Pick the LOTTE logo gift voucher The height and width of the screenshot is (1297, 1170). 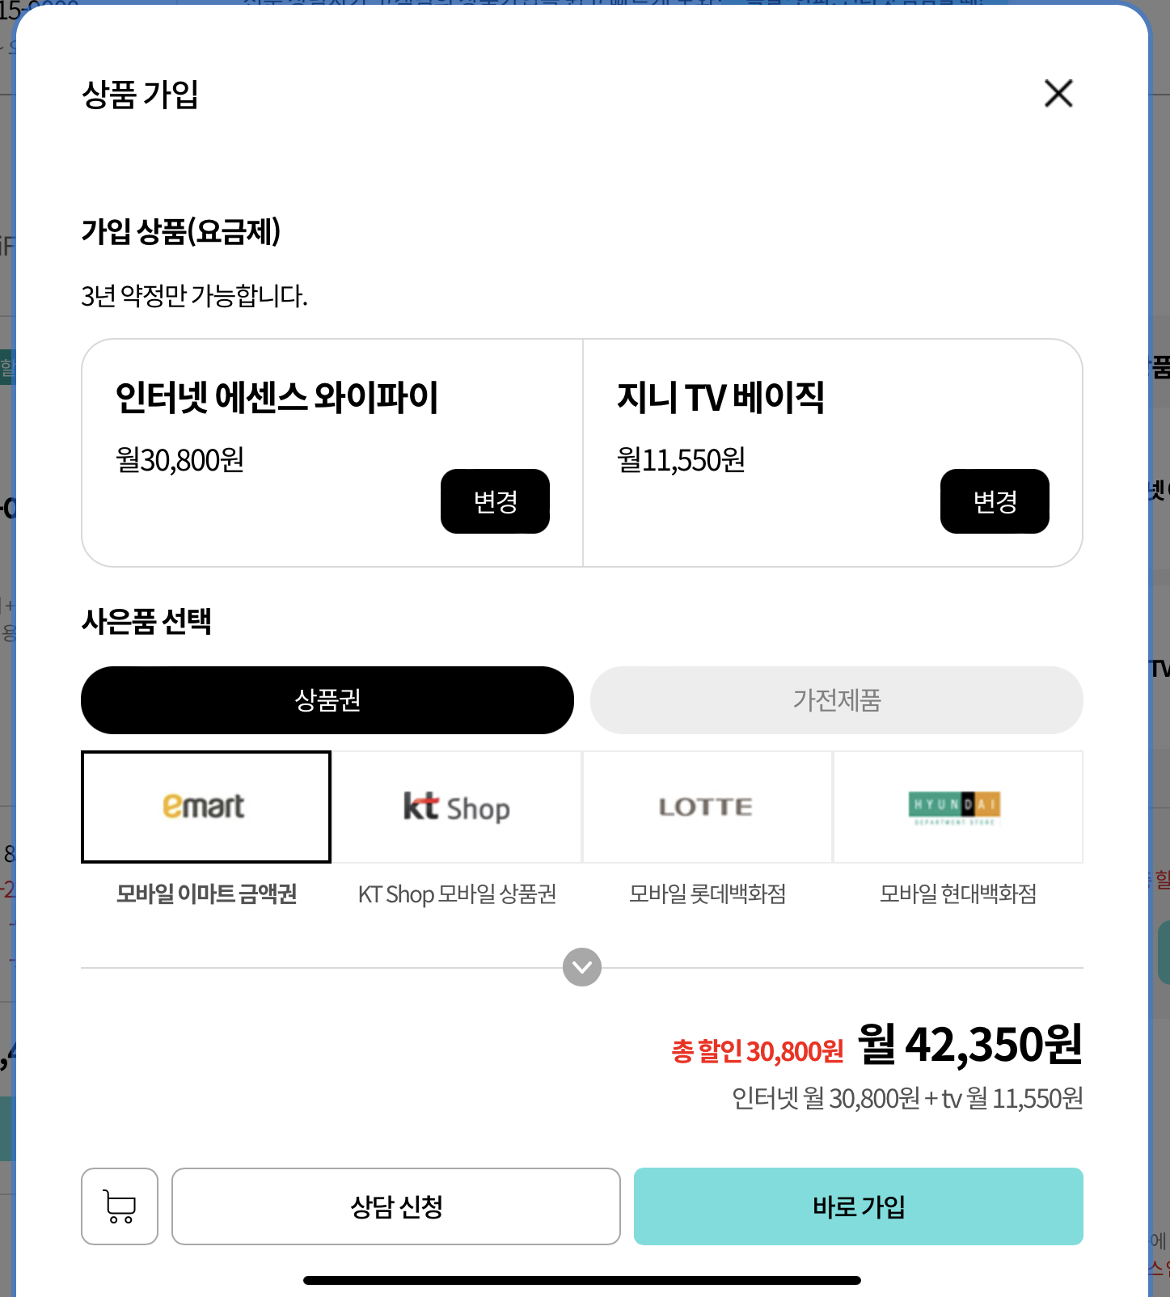tap(707, 807)
